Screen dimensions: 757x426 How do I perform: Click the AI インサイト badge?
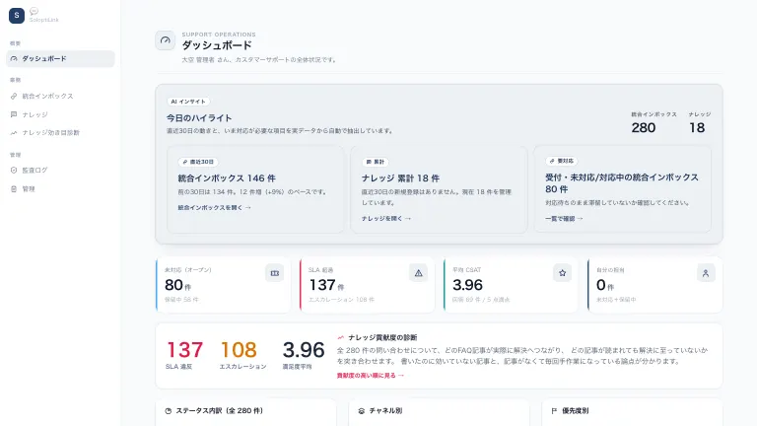click(188, 102)
